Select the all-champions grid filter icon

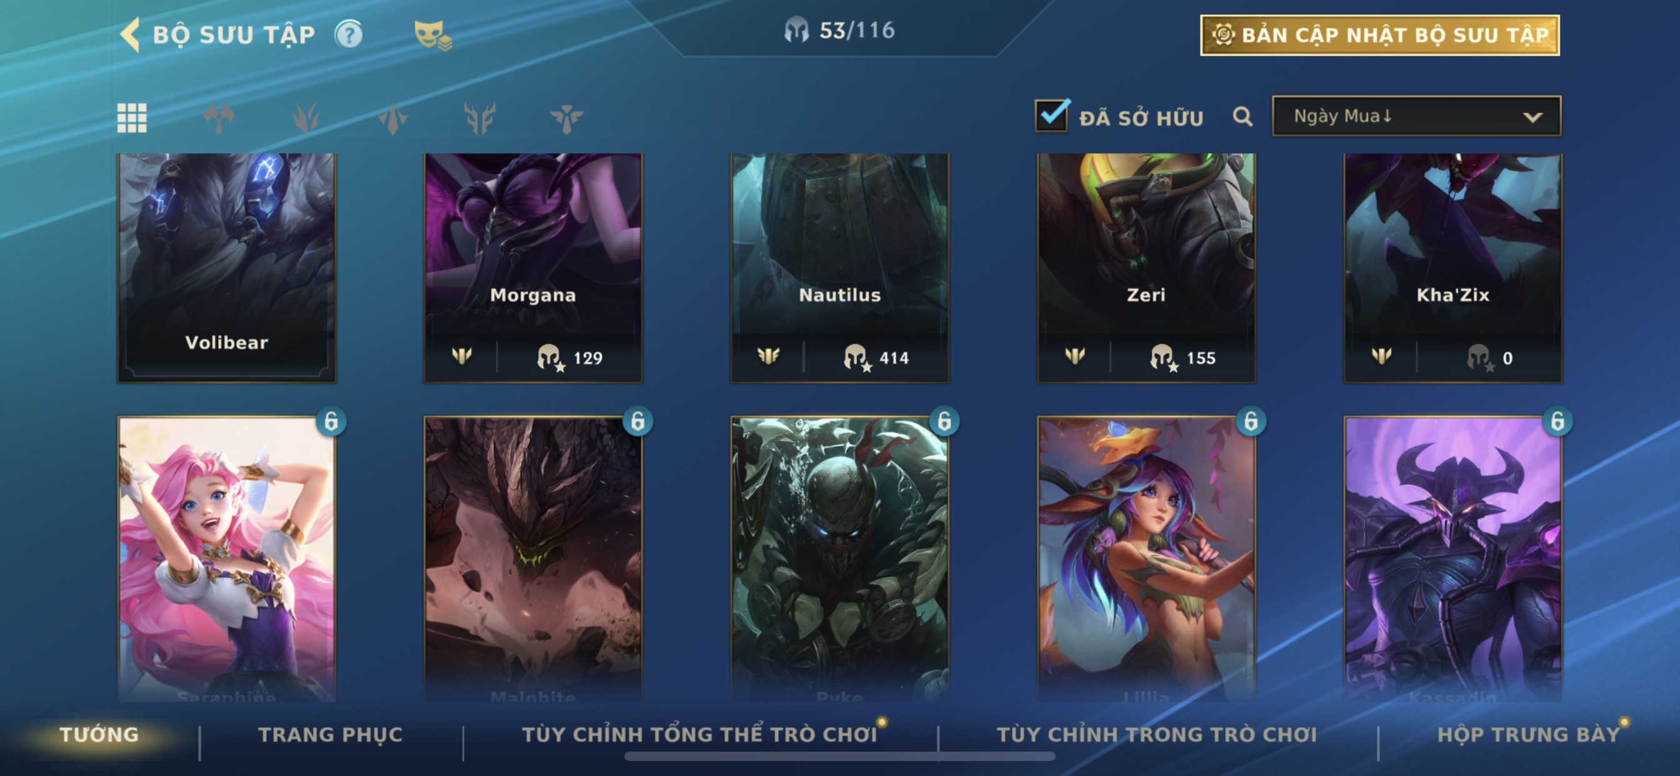[x=132, y=118]
